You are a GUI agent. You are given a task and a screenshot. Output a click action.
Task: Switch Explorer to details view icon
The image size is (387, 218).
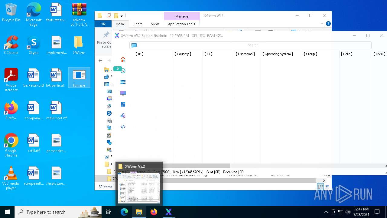(320, 187)
